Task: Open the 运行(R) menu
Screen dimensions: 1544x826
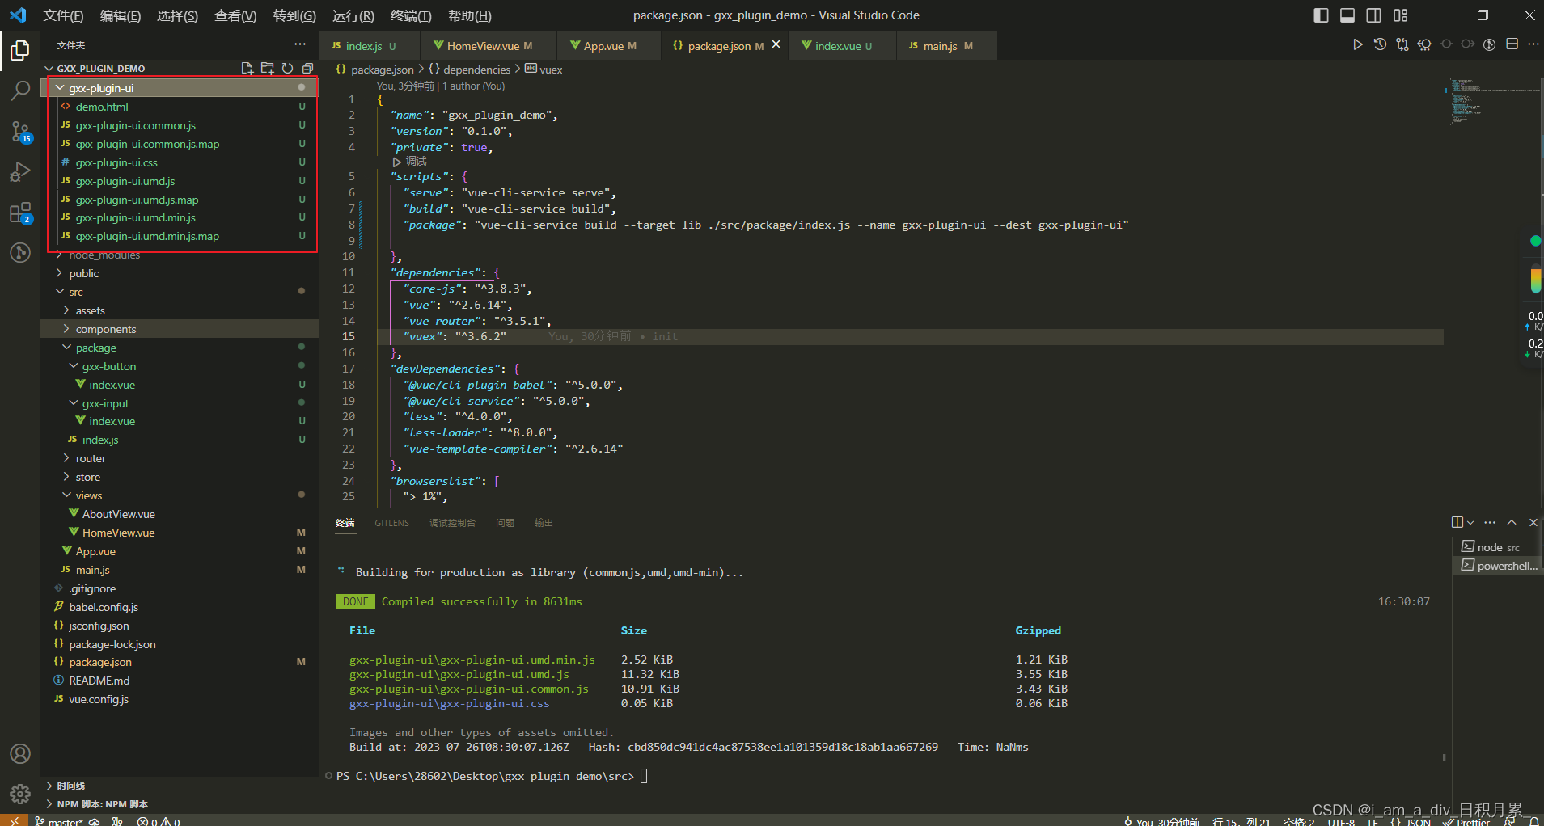Action: [x=353, y=15]
